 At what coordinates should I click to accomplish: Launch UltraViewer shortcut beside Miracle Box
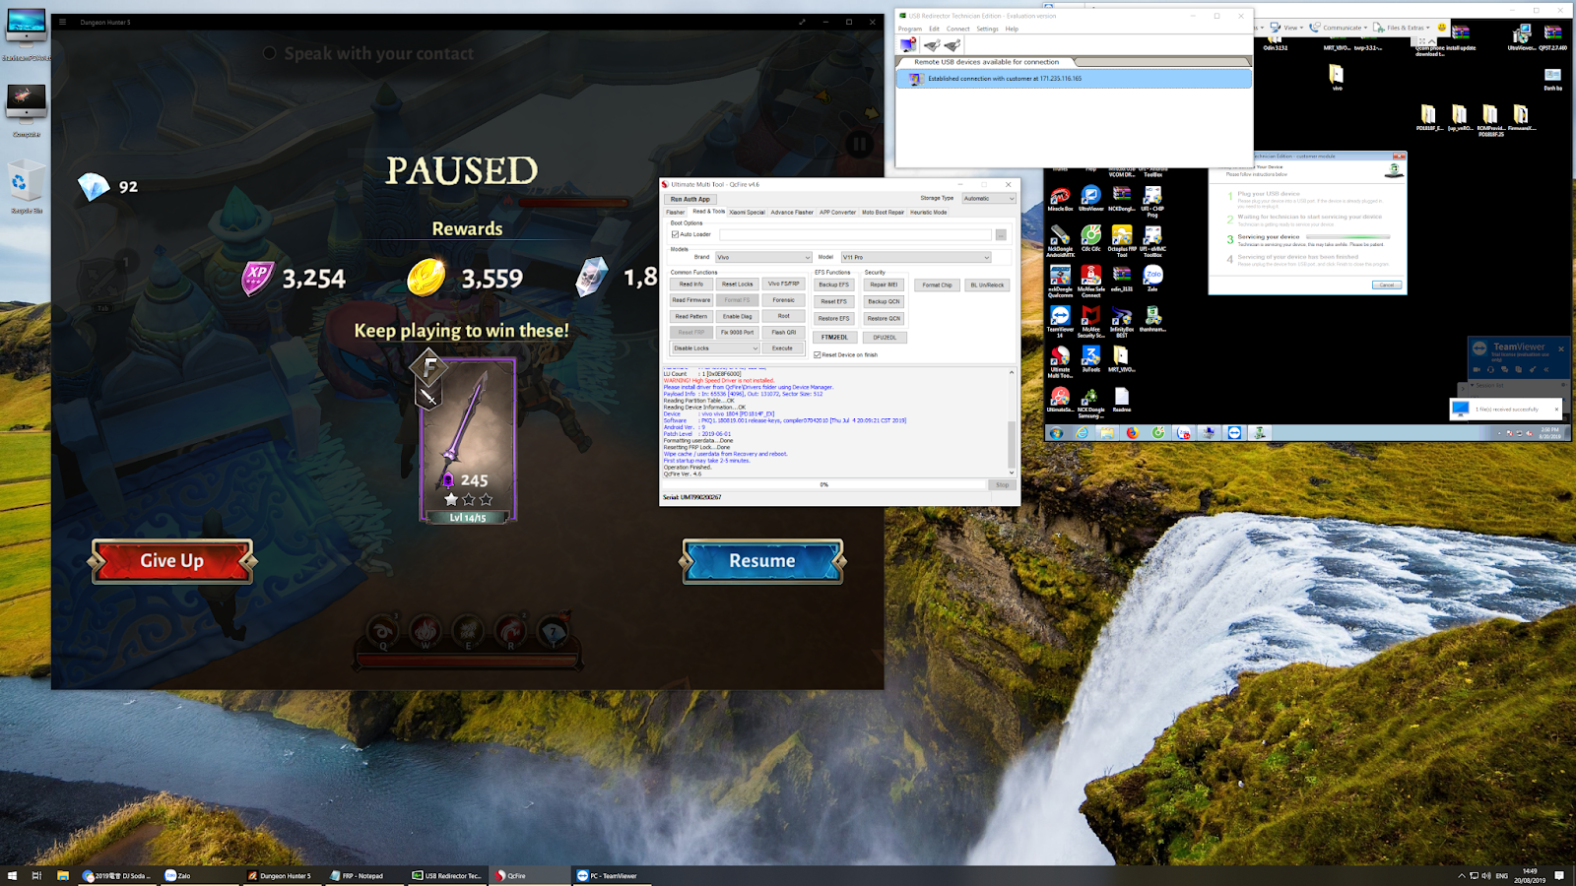click(1090, 200)
